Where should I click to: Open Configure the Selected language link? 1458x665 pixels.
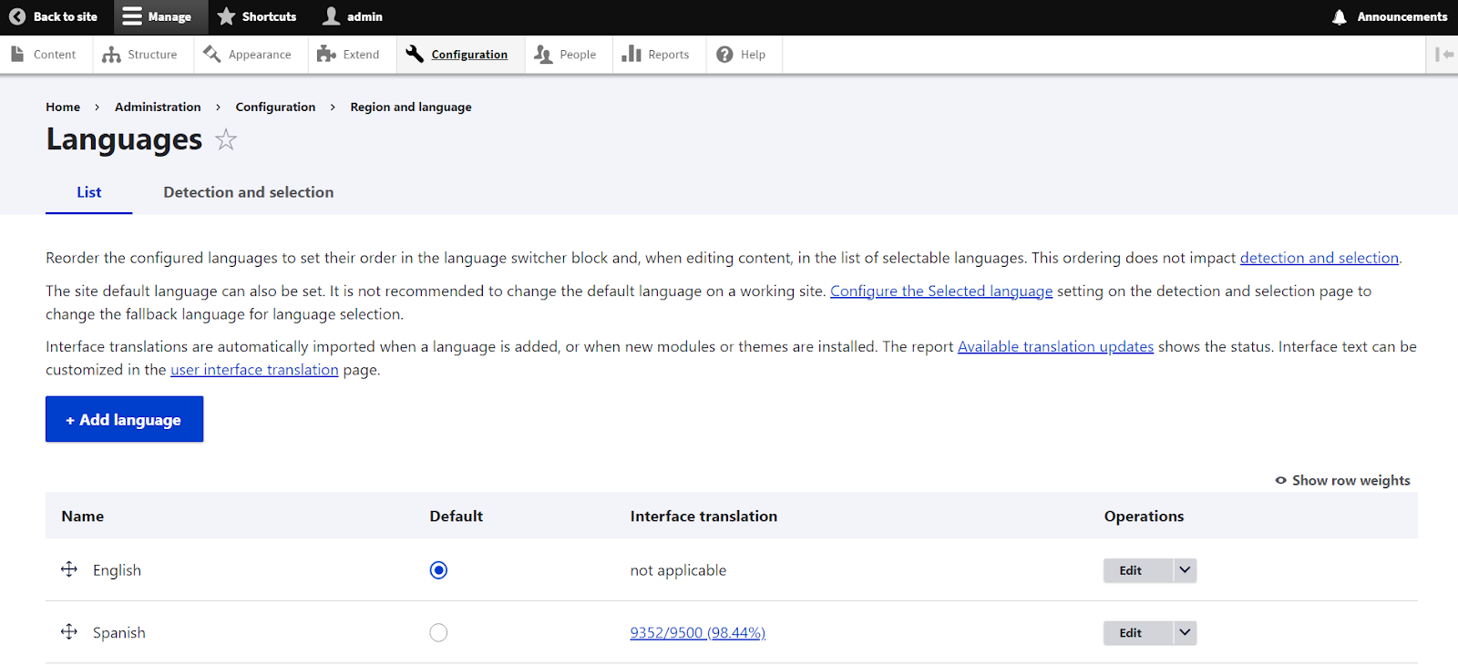pos(941,291)
